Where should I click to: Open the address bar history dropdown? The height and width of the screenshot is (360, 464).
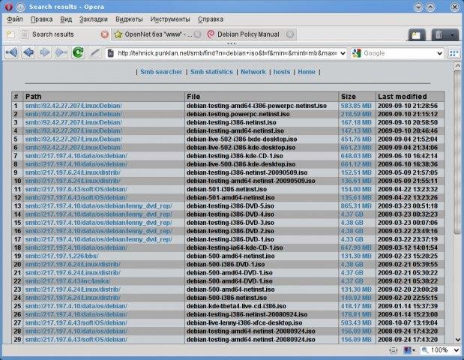343,53
